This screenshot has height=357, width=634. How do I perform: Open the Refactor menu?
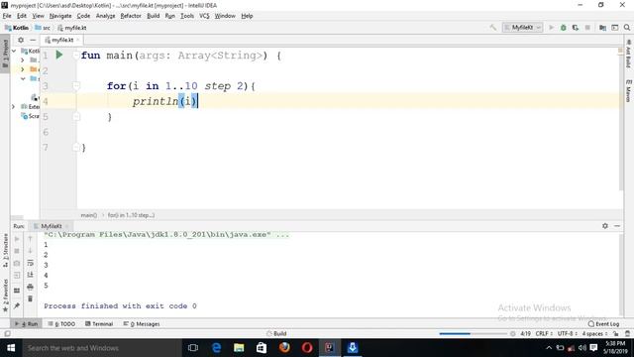(x=131, y=16)
